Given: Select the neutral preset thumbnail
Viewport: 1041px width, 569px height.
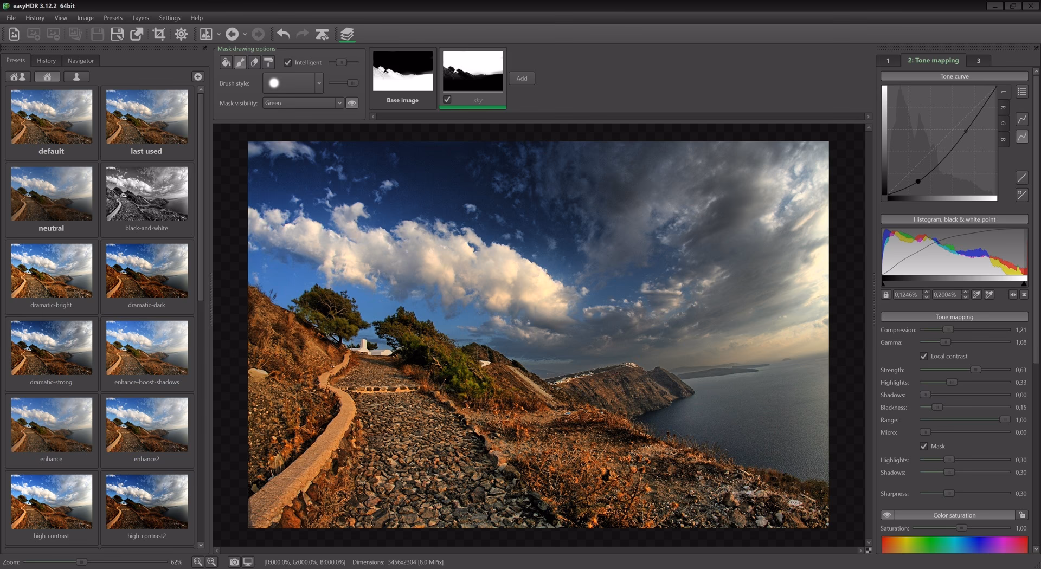Looking at the screenshot, I should coord(51,193).
